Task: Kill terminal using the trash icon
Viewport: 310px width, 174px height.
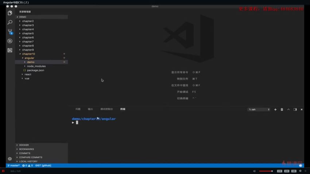Action: pos(282,110)
